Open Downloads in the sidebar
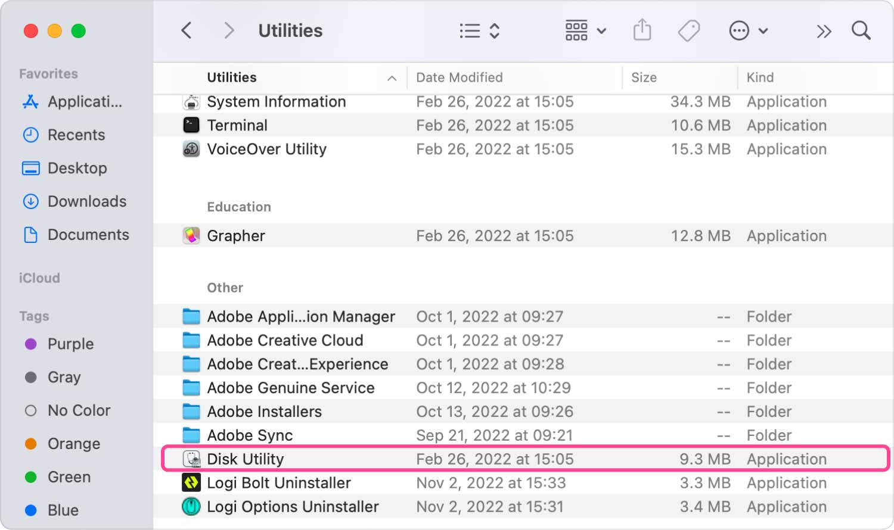This screenshot has height=530, width=894. pyautogui.click(x=86, y=201)
